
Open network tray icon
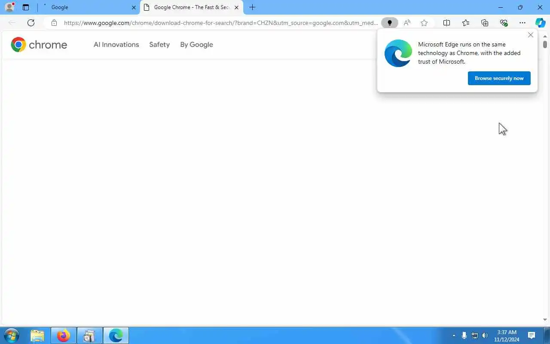click(475, 335)
